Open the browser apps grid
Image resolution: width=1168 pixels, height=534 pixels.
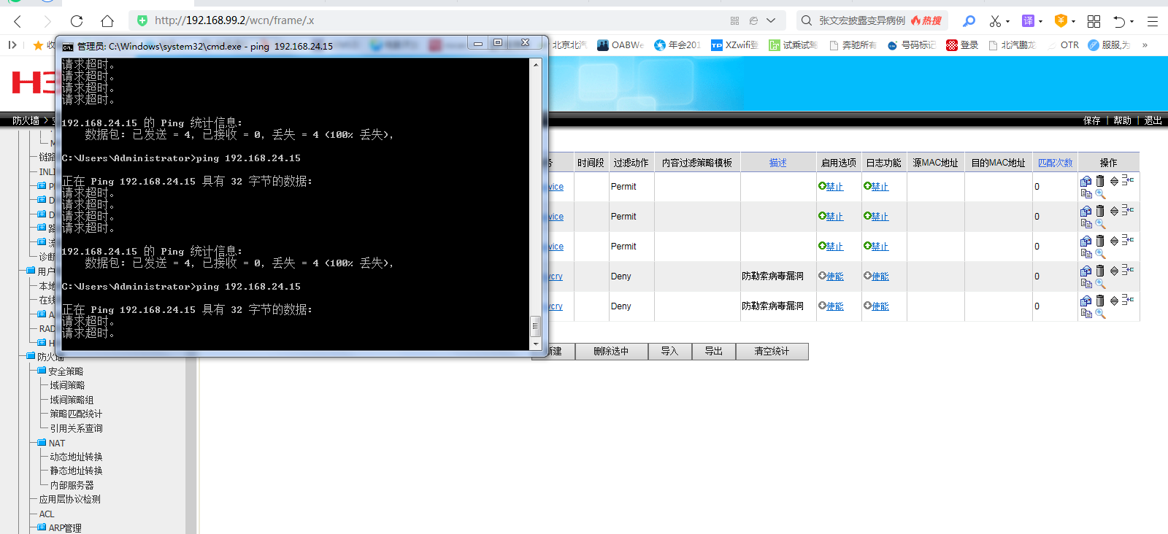[x=1094, y=21]
